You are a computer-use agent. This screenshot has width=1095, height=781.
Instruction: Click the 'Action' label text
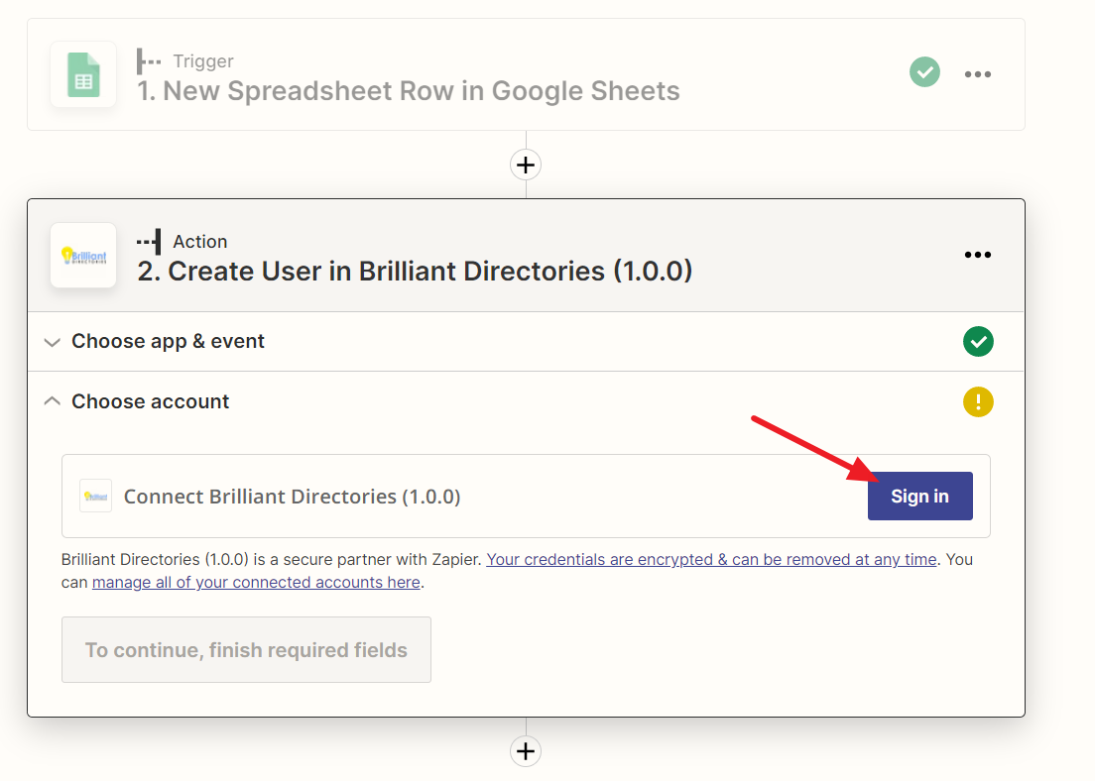coord(199,242)
